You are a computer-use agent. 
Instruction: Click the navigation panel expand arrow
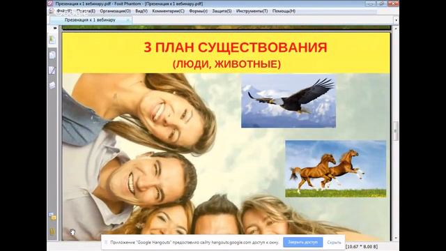(x=55, y=28)
